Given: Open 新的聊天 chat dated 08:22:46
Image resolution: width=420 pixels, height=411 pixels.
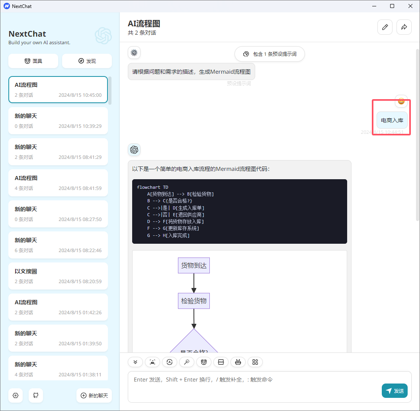Looking at the screenshot, I should [x=58, y=245].
